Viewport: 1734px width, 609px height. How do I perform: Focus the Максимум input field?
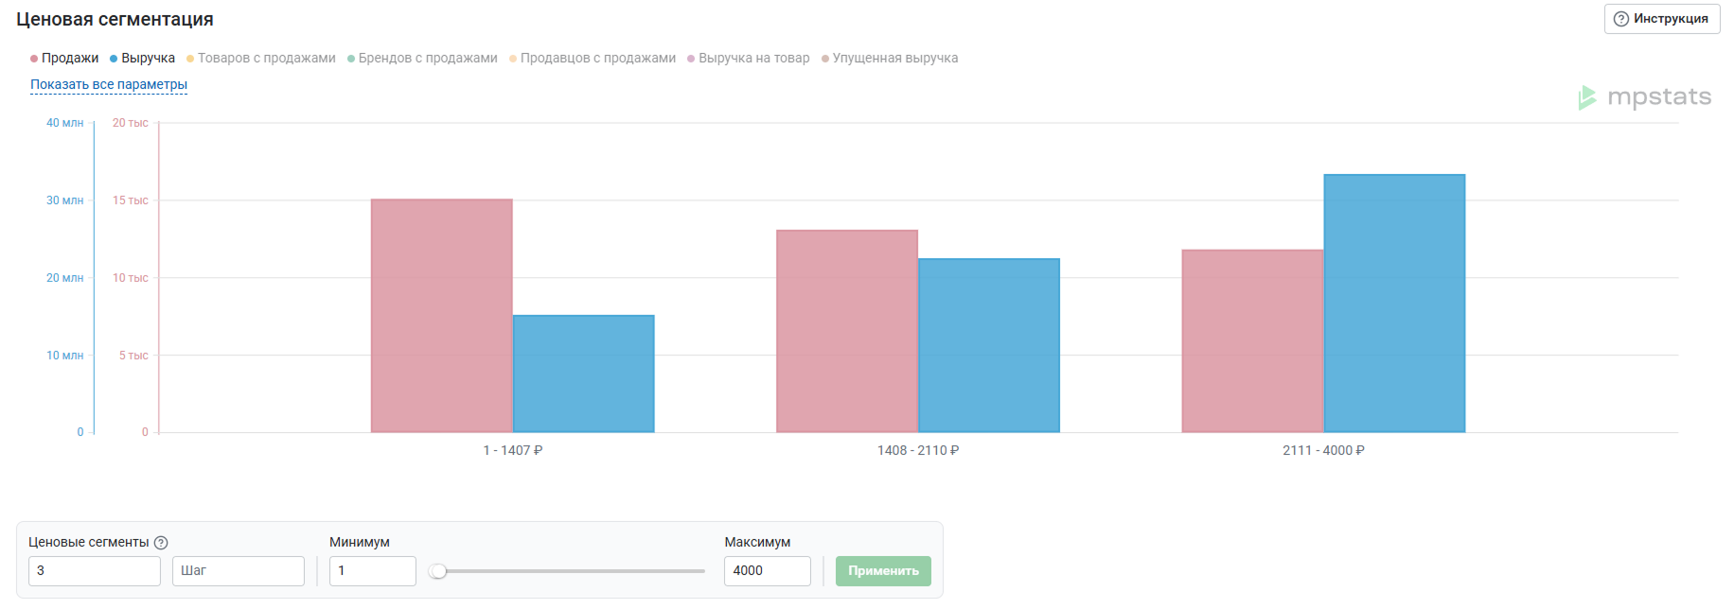[768, 571]
